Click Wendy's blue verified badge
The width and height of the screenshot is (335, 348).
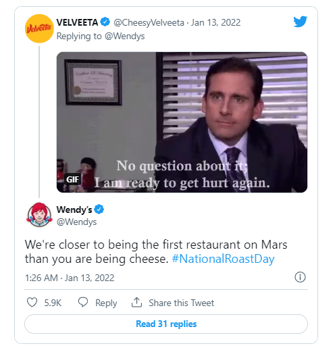pyautogui.click(x=99, y=209)
